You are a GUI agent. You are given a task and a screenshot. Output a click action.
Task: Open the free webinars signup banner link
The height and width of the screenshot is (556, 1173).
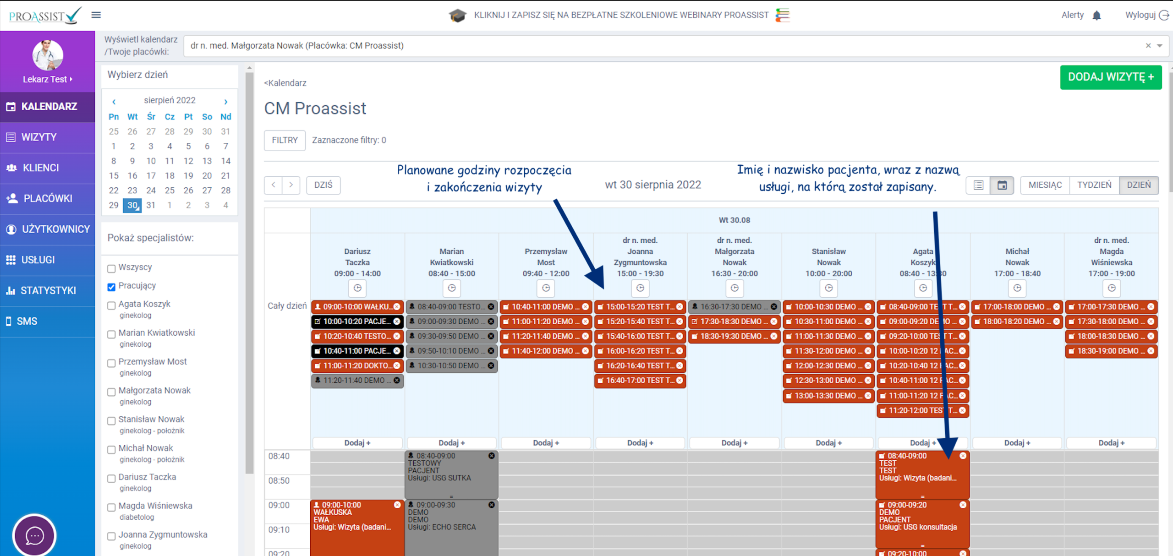click(x=621, y=15)
